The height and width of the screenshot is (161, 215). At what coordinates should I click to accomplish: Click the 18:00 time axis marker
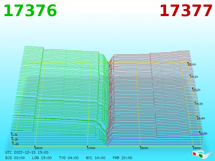[x=192, y=64]
